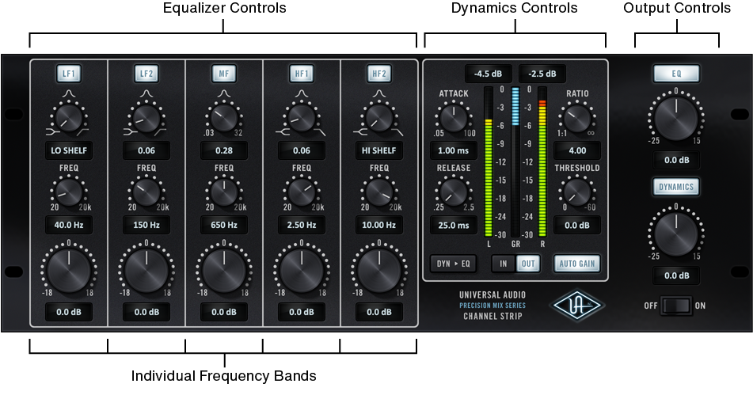Click the MF gain 0.0 dB field

(x=224, y=312)
